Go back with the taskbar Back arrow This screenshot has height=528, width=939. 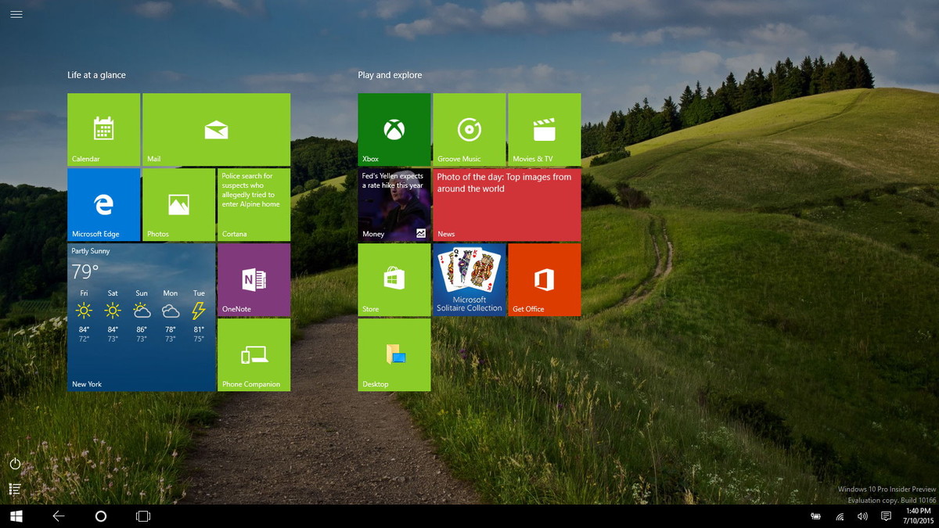pos(58,516)
